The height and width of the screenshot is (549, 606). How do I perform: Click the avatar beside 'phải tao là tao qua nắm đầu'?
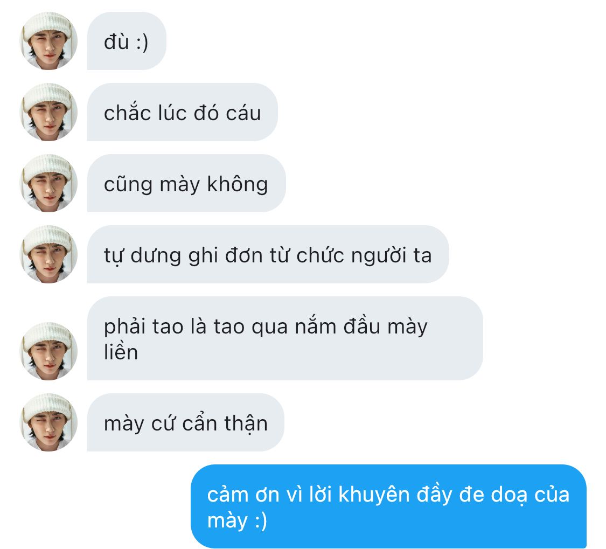(48, 351)
